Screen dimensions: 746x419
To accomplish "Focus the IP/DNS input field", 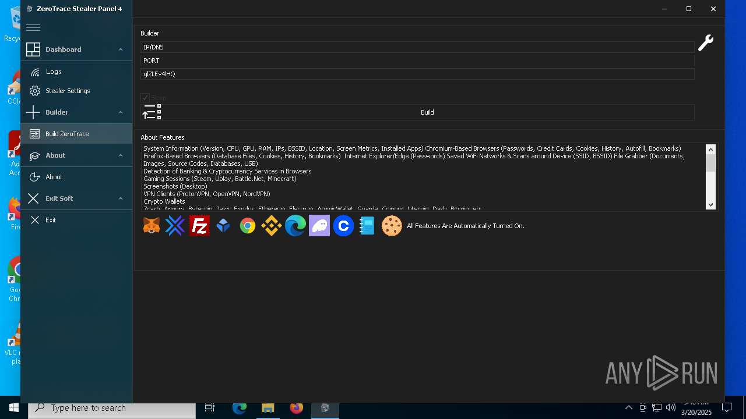I will (x=417, y=47).
